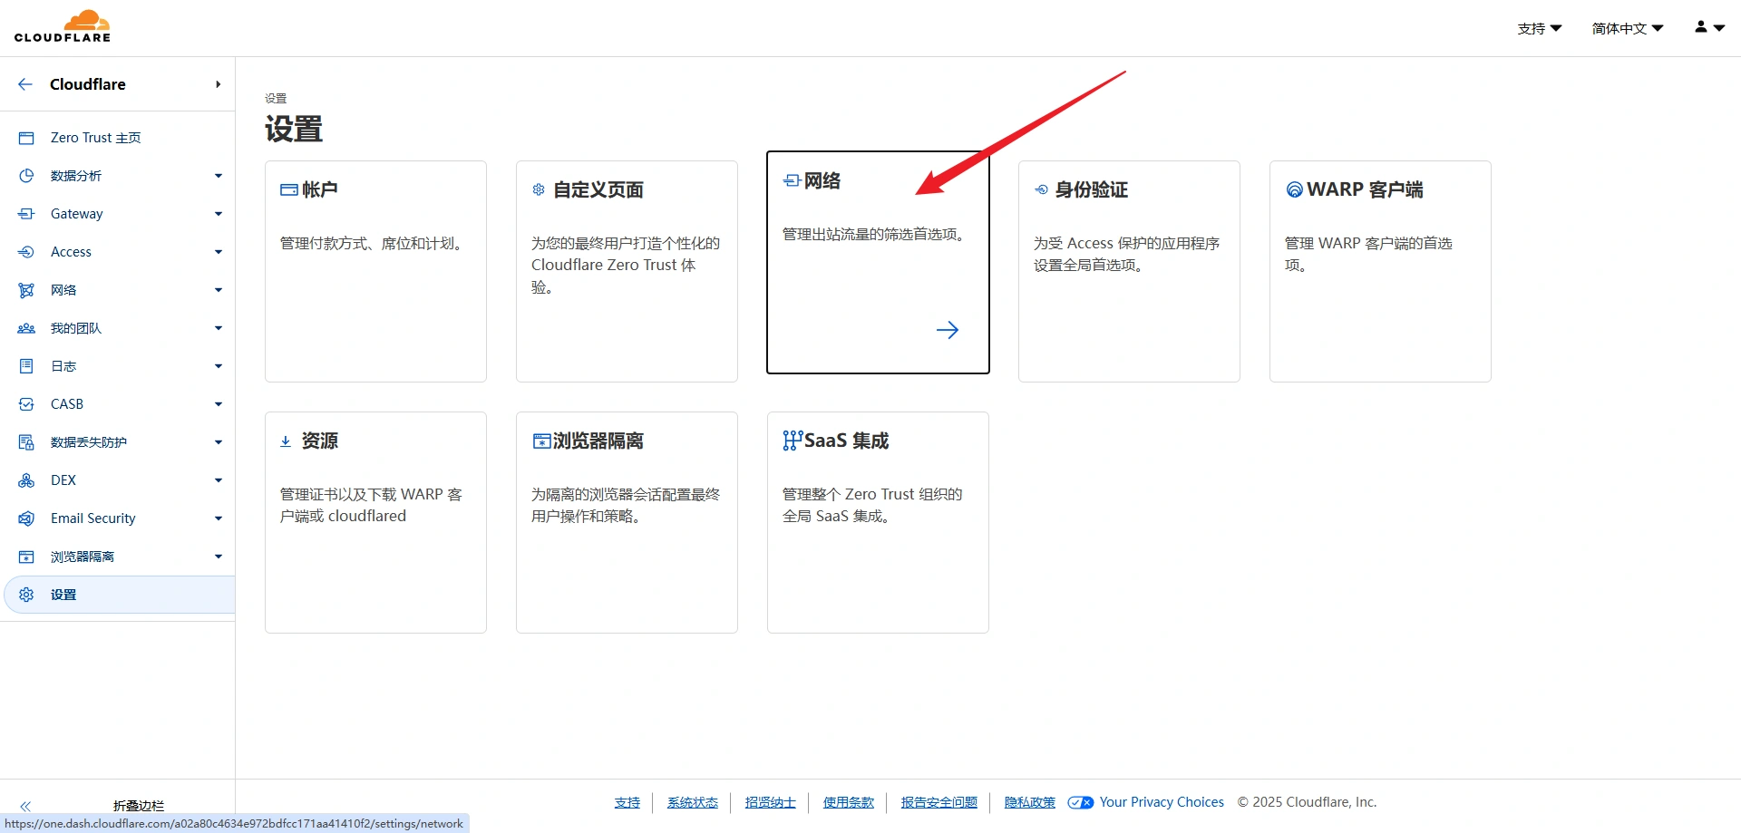The width and height of the screenshot is (1741, 833).
Task: Expand the 我的团队 sidebar section arrow
Action: pyautogui.click(x=219, y=328)
